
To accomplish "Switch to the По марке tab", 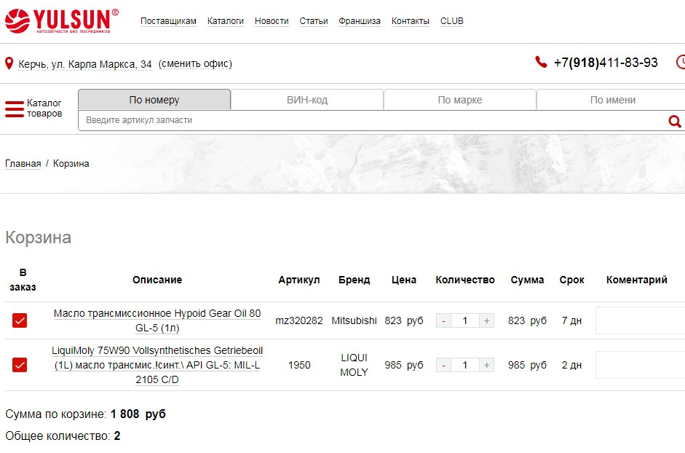I will 460,100.
